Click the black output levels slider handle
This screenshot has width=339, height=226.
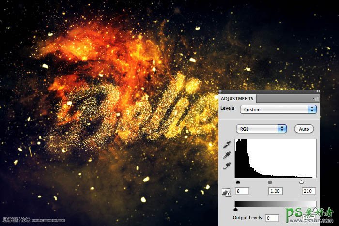coord(235,209)
